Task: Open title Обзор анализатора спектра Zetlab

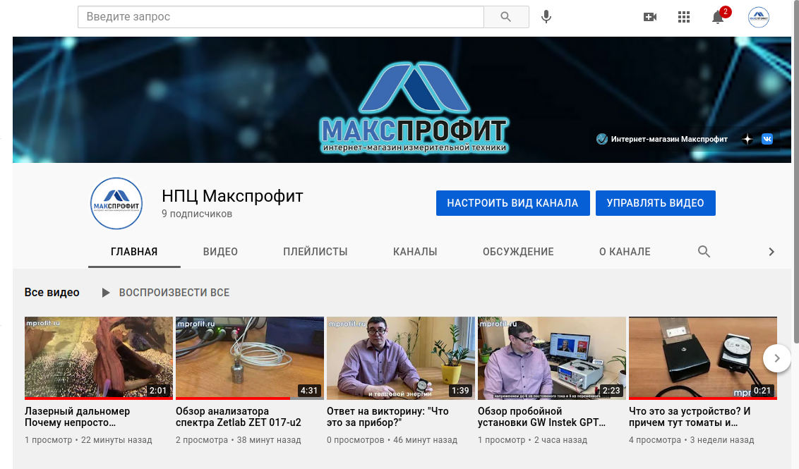Action: [x=239, y=417]
